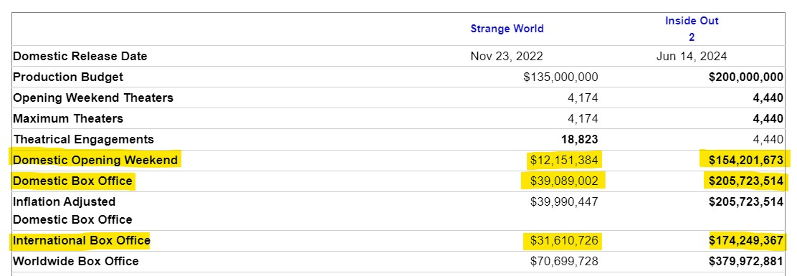Select the Jun 14, 2024 release date
The width and height of the screenshot is (797, 276).
point(691,57)
